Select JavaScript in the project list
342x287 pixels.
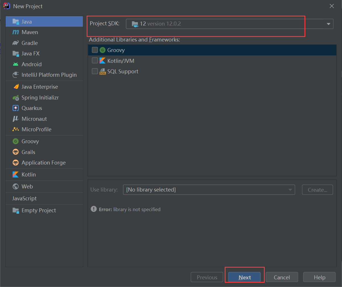tap(44, 198)
